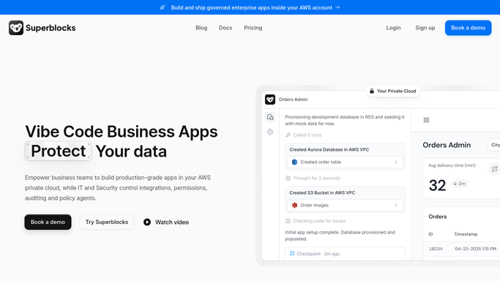The image size is (500, 281).
Task: Click the black Book a demo button in hero
Action: [x=48, y=222]
